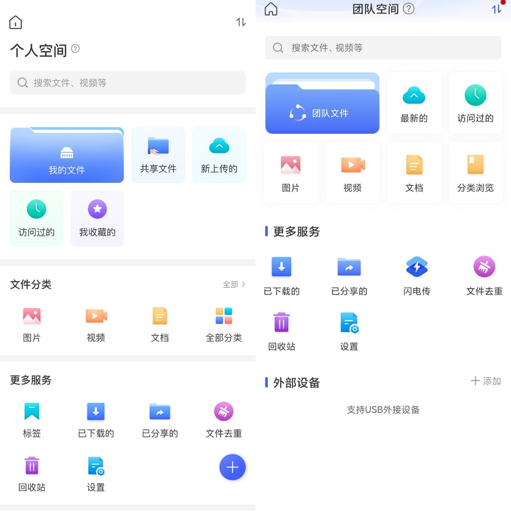This screenshot has height=511, width=511.
Task: Tap the blue plus upload button
Action: coord(232,467)
